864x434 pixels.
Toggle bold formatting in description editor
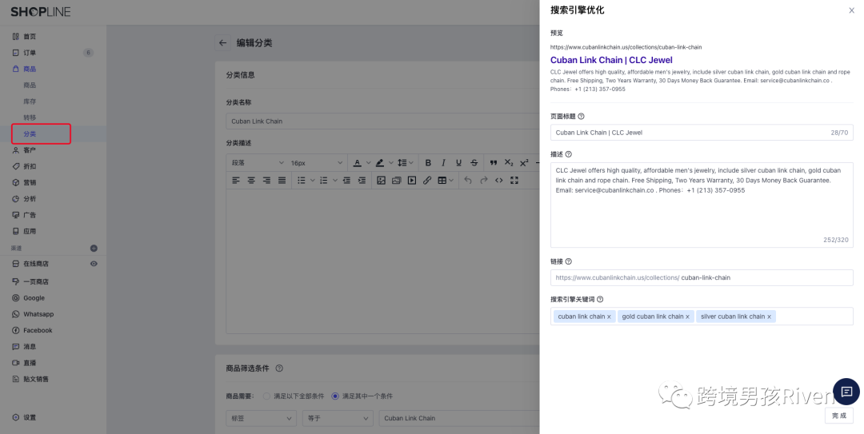(428, 163)
